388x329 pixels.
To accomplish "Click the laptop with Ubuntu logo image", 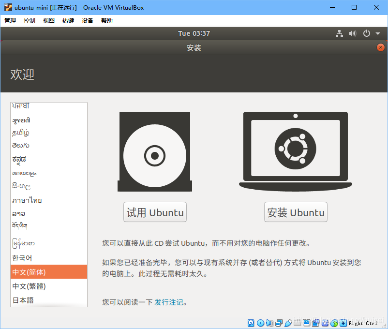I will click(x=296, y=151).
